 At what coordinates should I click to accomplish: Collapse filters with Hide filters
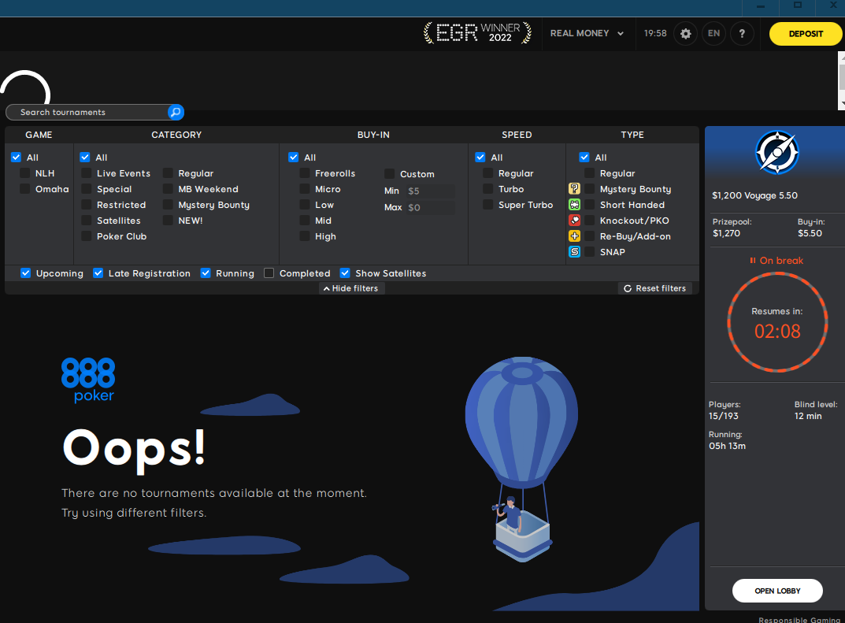[x=350, y=288]
